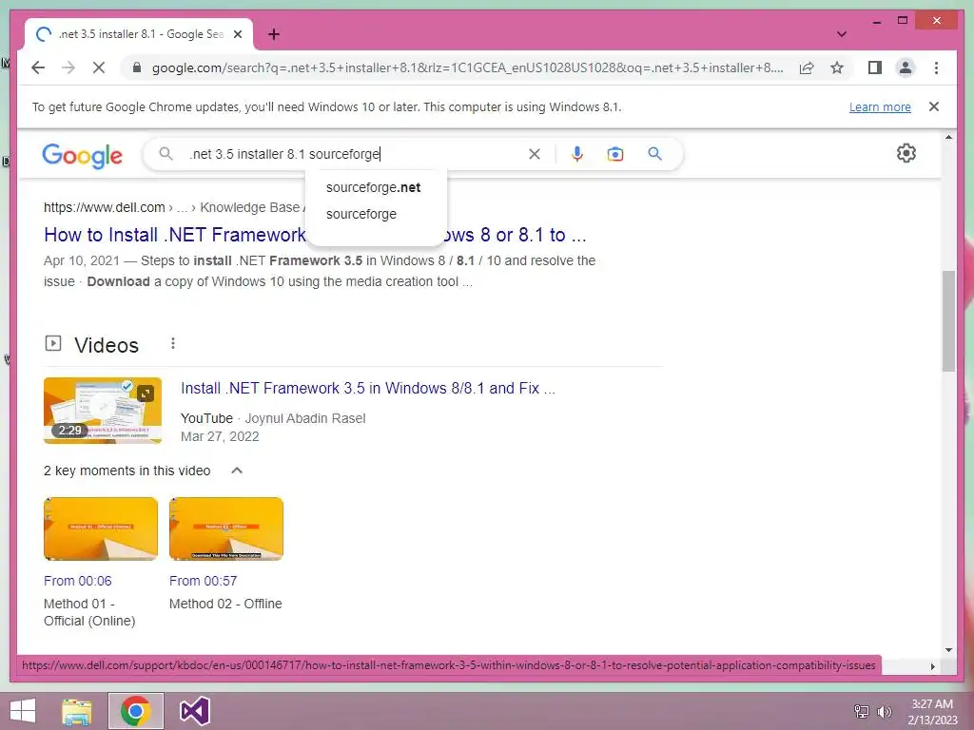Click the 'Mar 27, 2022' date text

220,436
